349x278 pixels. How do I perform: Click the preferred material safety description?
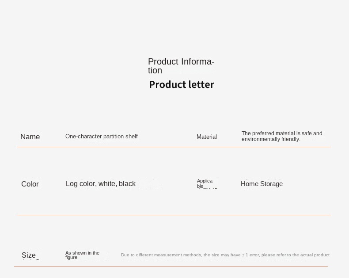[x=282, y=136]
